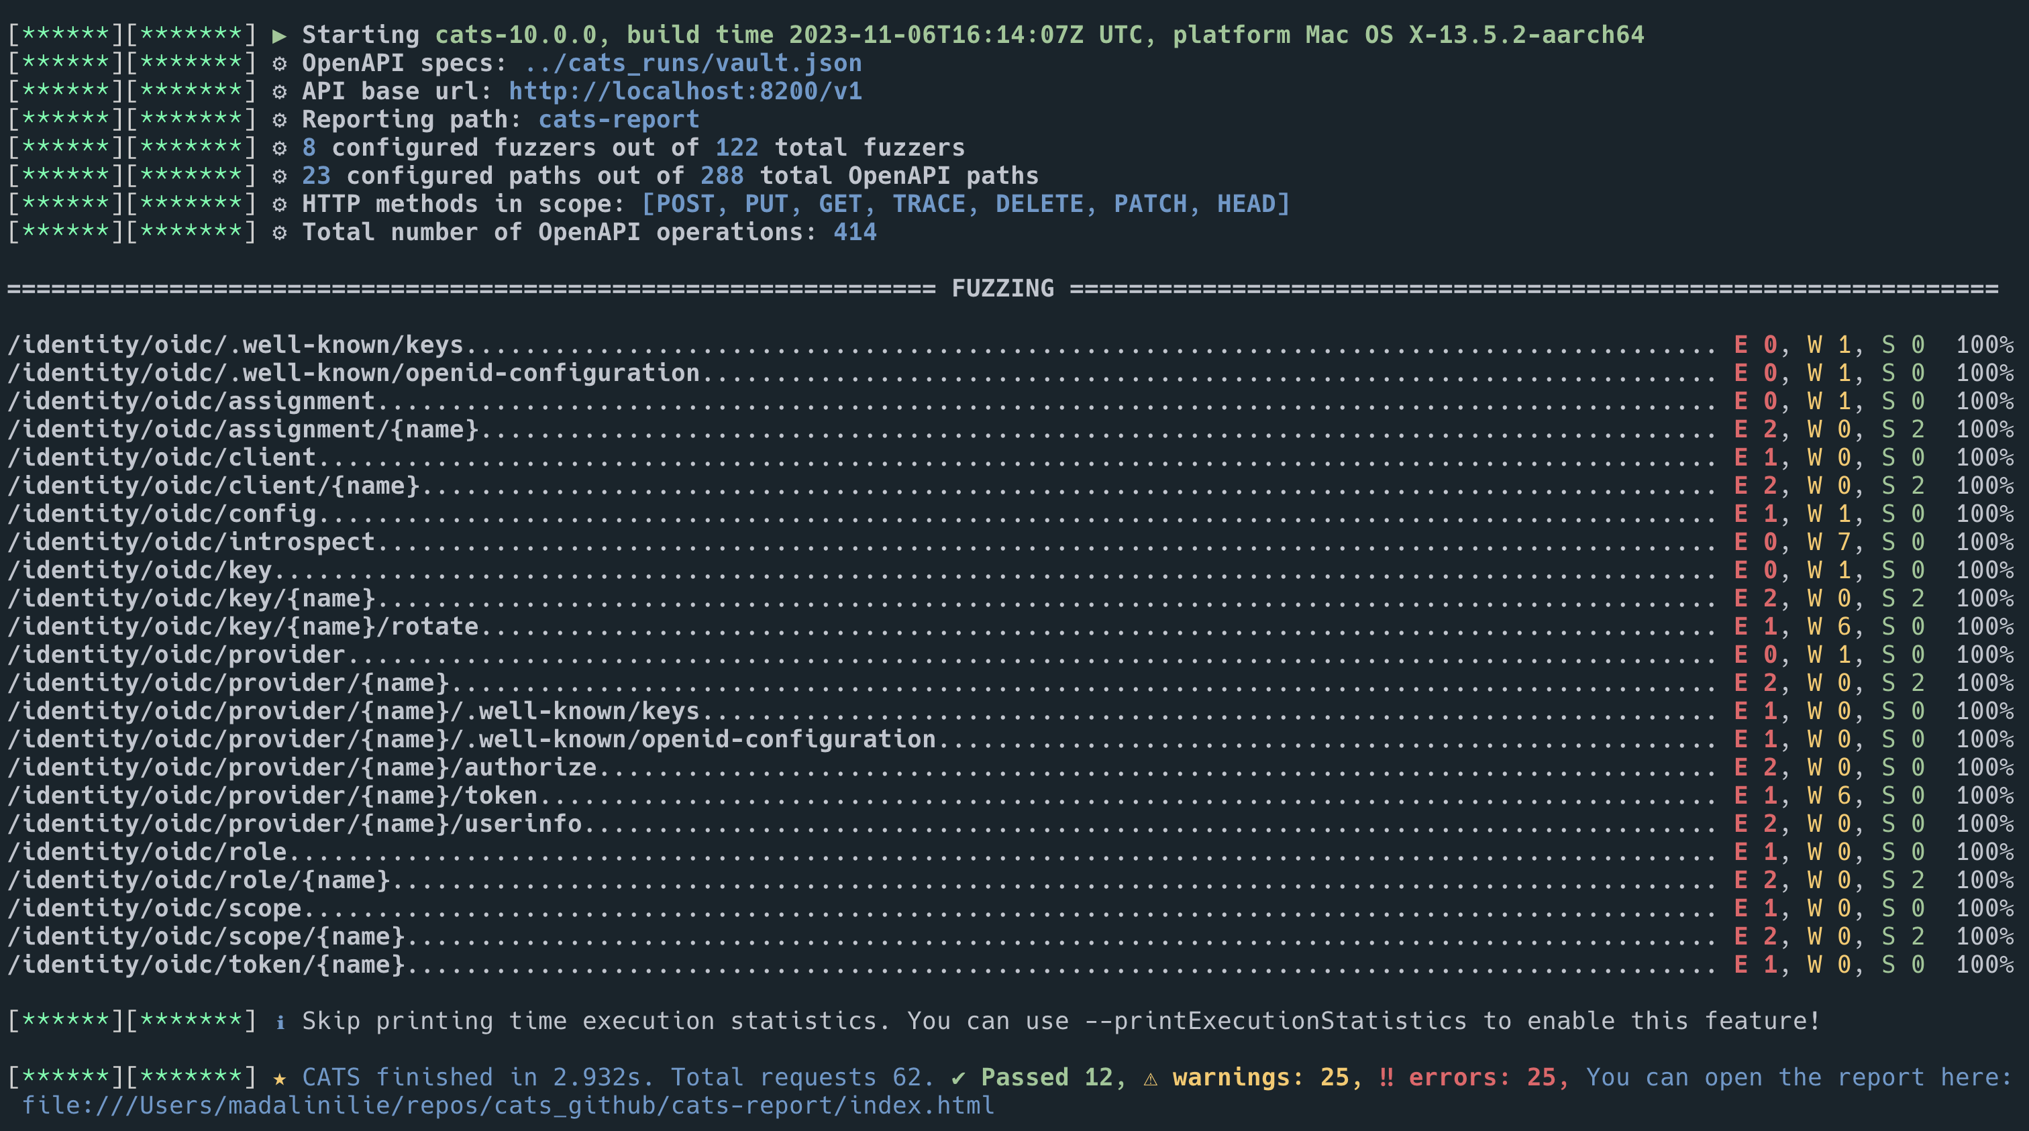Open the cats-report index.html file link
The width and height of the screenshot is (2029, 1131).
[507, 1105]
